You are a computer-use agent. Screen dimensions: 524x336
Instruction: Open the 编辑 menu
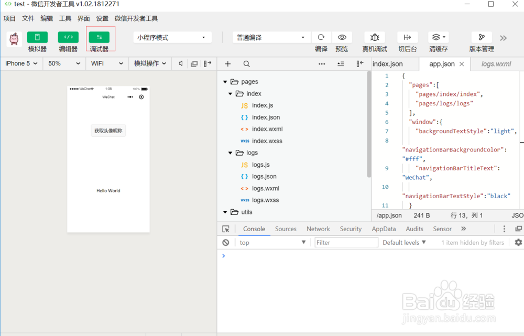pos(47,18)
